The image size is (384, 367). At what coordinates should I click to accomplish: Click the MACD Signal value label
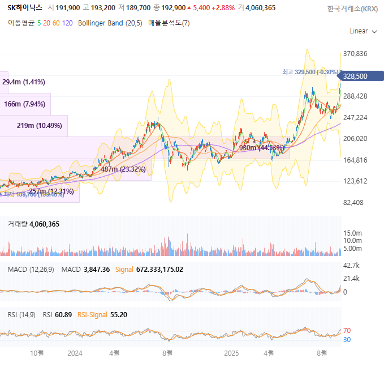point(149,270)
